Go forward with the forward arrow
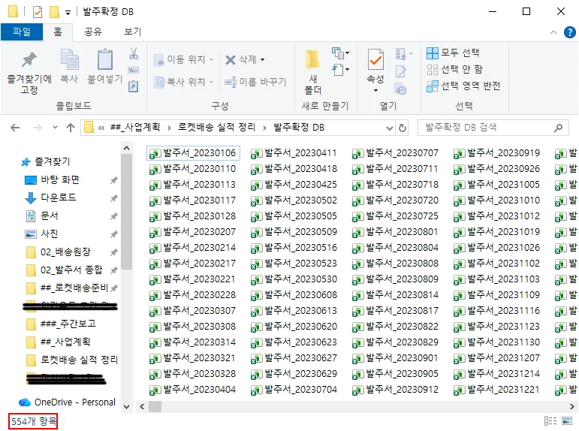Image resolution: width=579 pixels, height=431 pixels. 38,128
